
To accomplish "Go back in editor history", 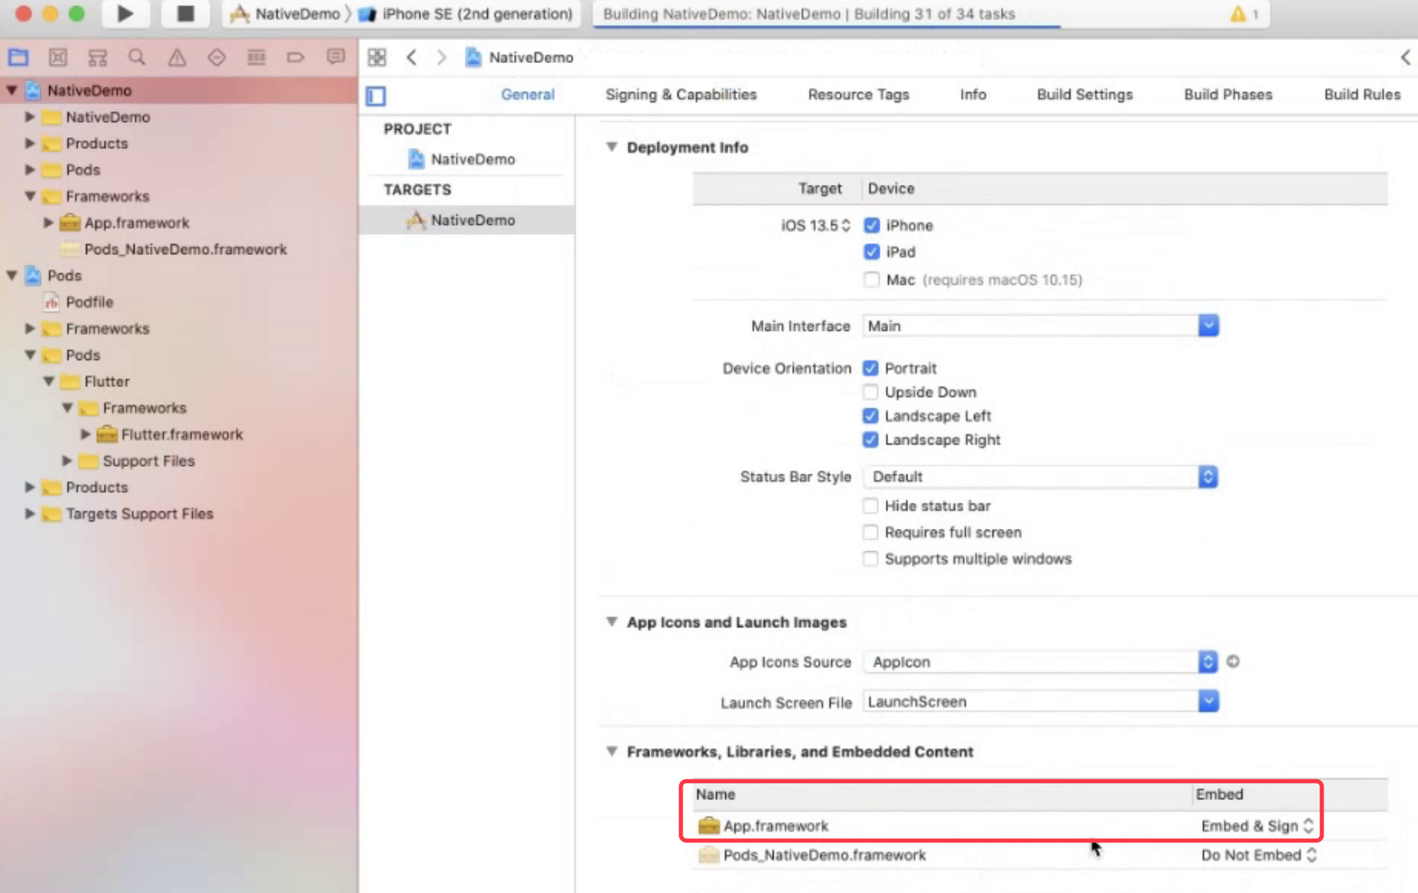I will 411,57.
